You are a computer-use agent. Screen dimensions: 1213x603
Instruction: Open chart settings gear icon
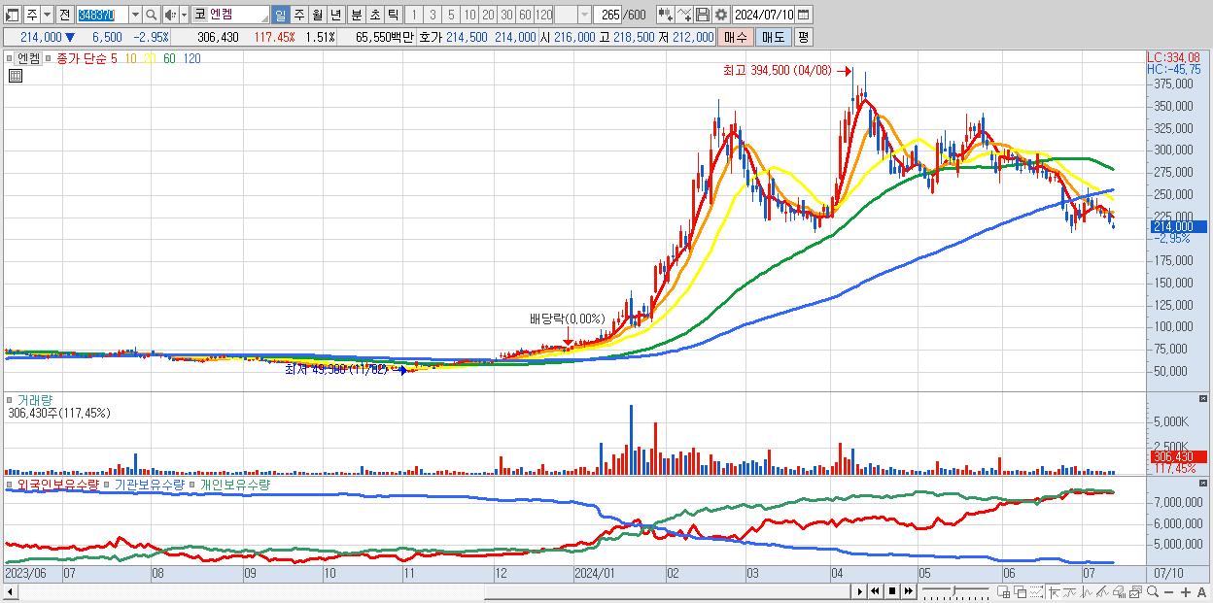point(720,15)
